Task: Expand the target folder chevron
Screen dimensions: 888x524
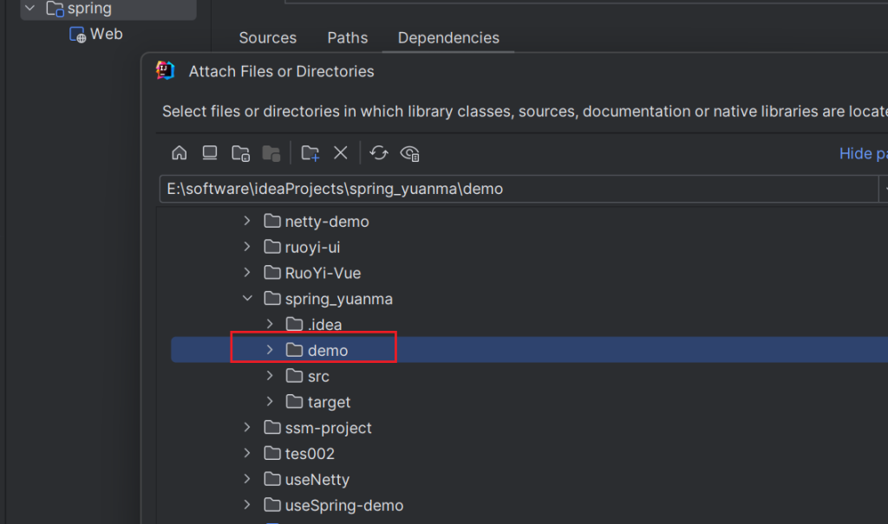Action: (x=270, y=402)
